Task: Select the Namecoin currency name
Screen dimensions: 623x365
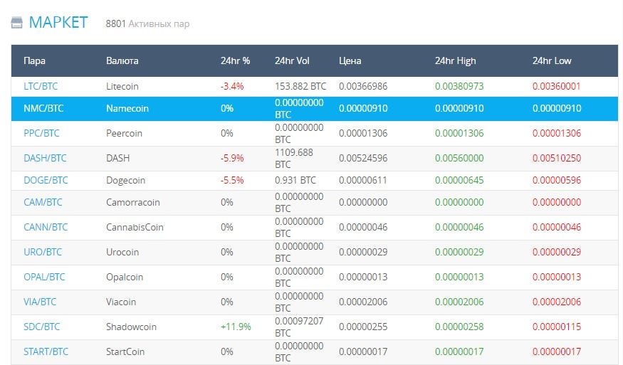Action: point(127,108)
